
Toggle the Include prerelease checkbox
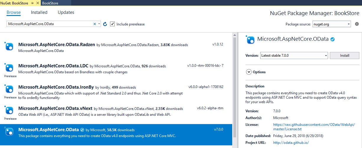coord(112,24)
